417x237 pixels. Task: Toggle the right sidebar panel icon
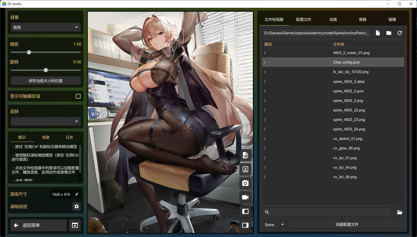click(x=245, y=225)
